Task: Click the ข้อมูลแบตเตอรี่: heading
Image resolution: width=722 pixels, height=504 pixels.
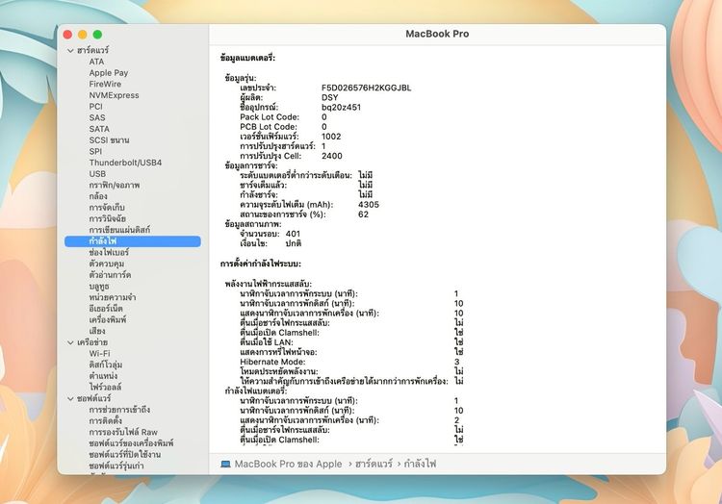Action: pos(247,59)
